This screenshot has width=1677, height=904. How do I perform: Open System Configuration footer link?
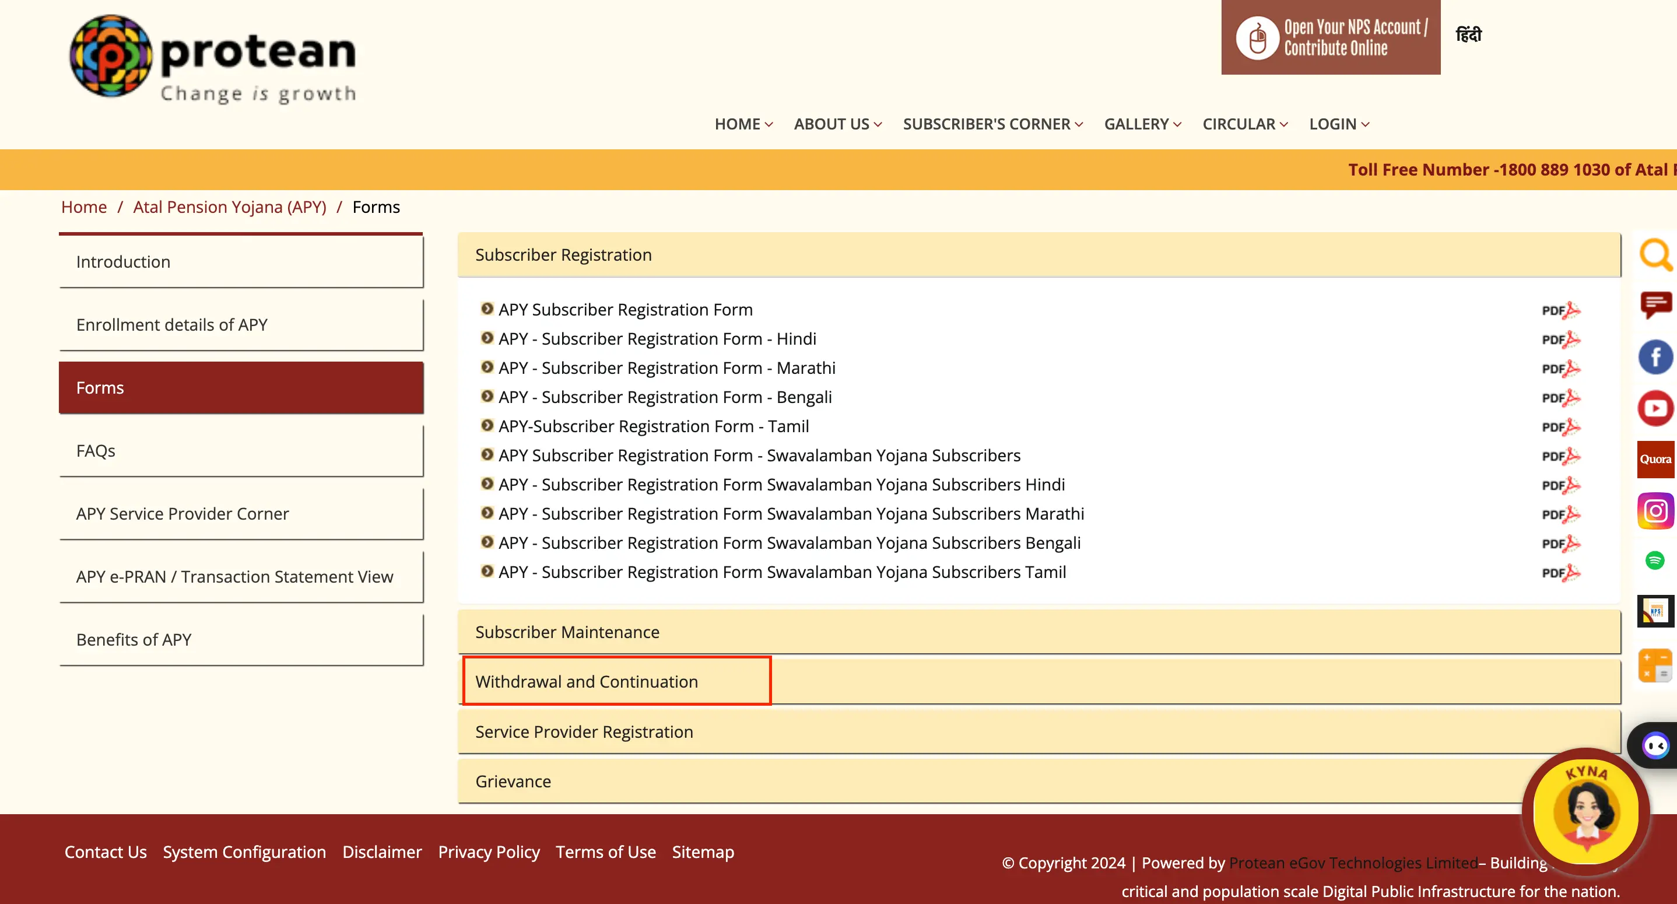244,852
